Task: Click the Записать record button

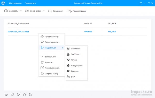Action: (x=11, y=11)
